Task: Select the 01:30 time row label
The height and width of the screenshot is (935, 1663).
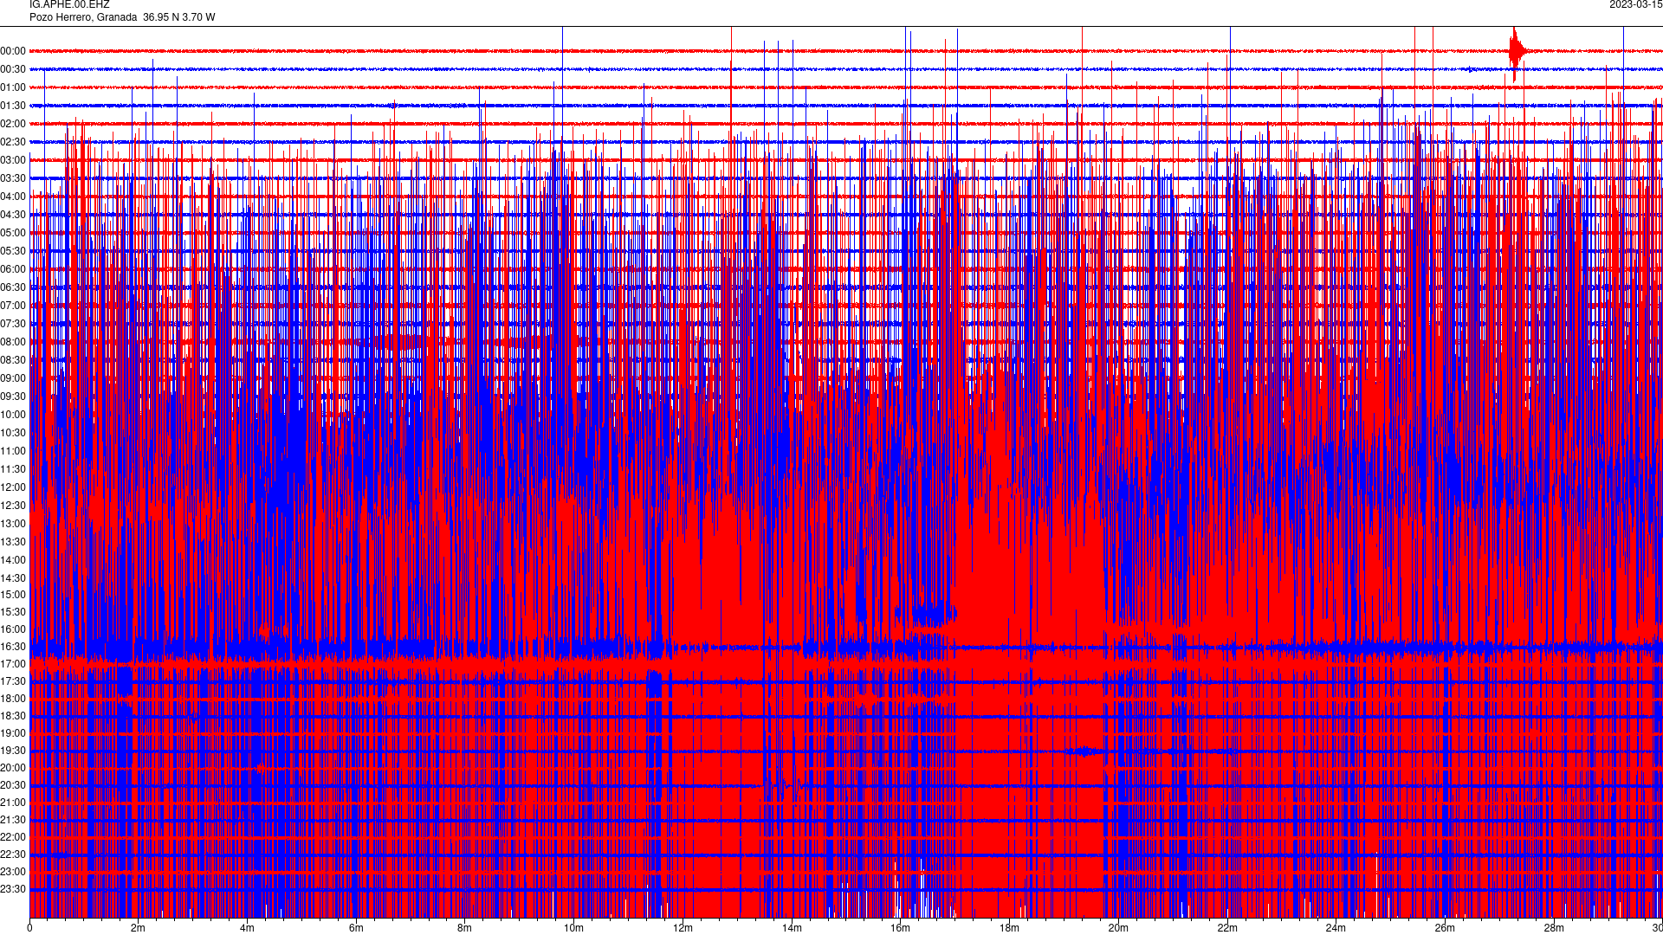Action: click(13, 106)
